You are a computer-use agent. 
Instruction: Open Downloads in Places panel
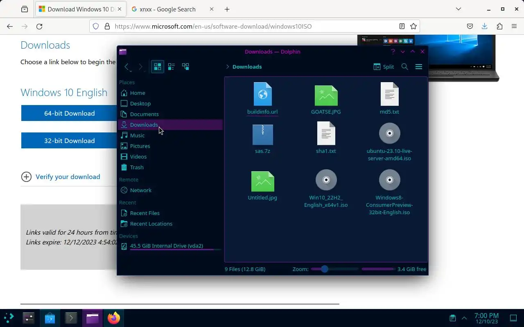click(x=170, y=125)
